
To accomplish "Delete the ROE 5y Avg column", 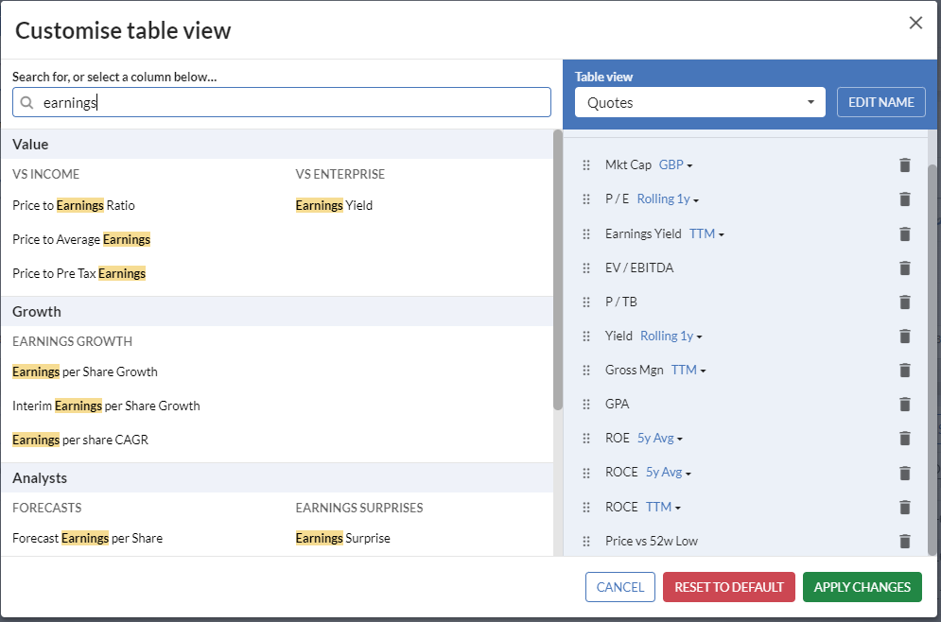I will coord(905,439).
